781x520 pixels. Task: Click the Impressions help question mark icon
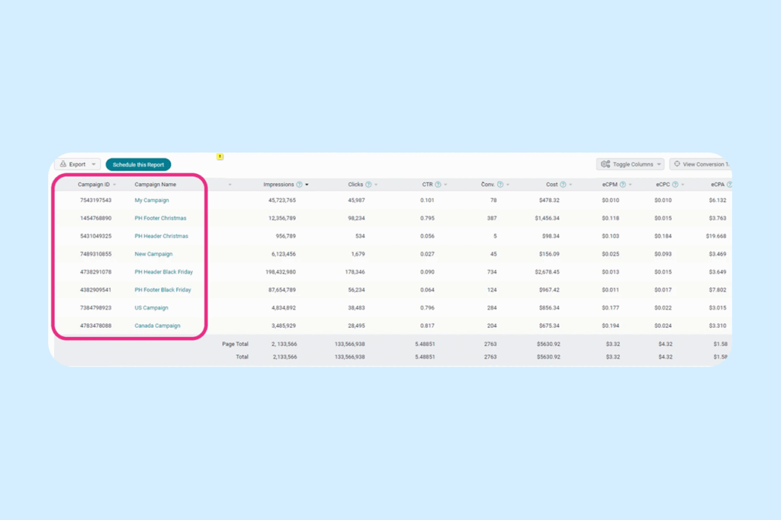coord(299,185)
